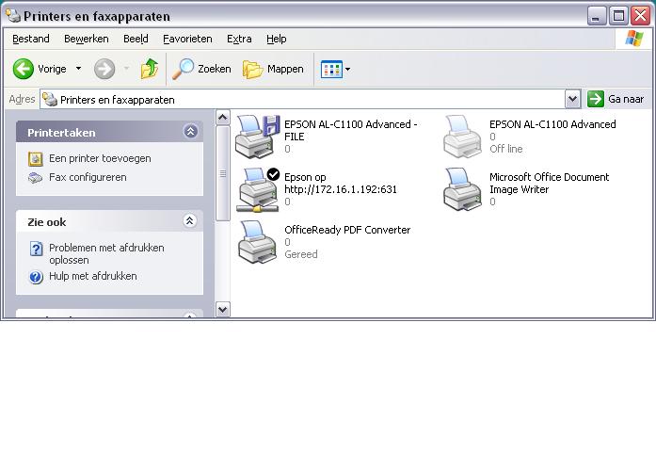The image size is (656, 452).
Task: Select OfficeReady PDF Converter printer icon
Action: pyautogui.click(x=257, y=242)
